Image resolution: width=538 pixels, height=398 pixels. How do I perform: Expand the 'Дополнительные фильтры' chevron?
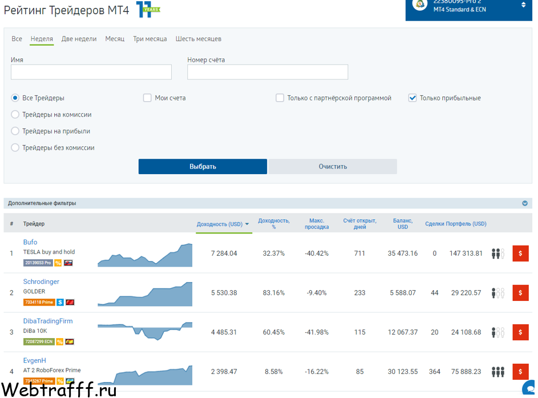[525, 203]
